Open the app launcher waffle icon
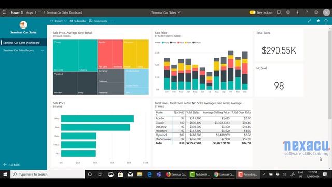The width and height of the screenshot is (332, 187). [x=5, y=12]
